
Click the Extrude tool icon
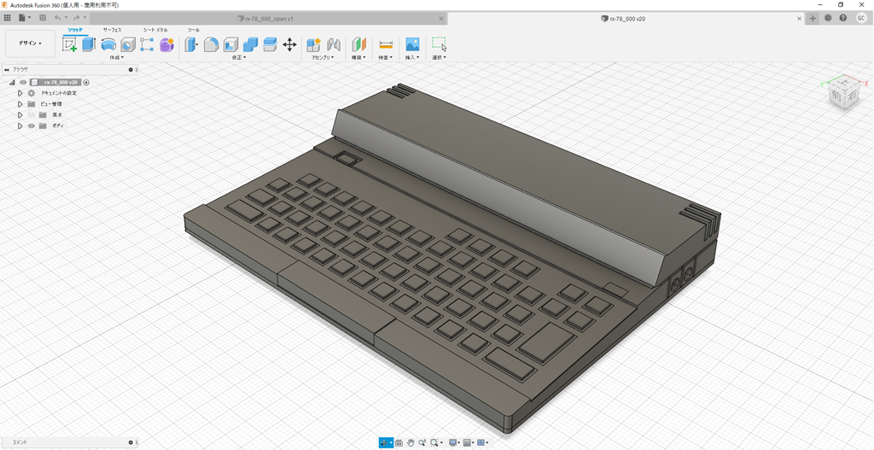88,44
